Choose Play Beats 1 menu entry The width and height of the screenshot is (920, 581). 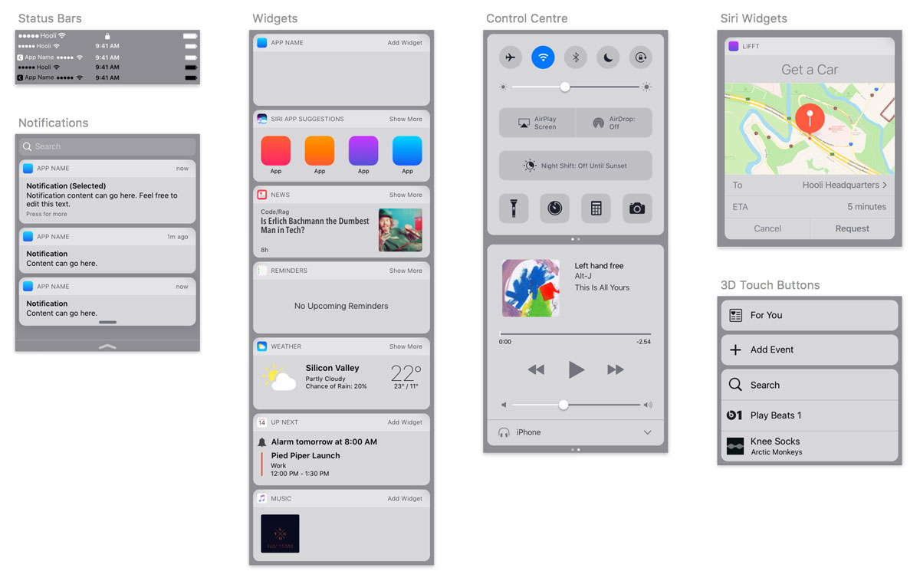click(809, 415)
